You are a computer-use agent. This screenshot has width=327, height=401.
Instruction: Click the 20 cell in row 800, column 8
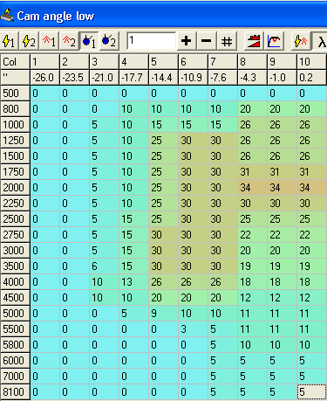tap(253, 109)
